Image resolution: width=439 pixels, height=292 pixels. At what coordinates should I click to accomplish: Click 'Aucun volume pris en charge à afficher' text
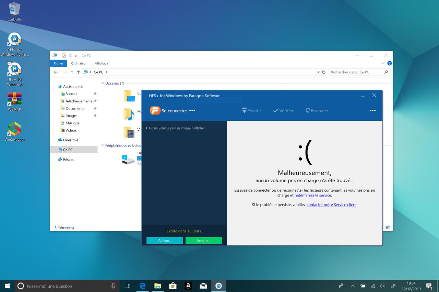pyautogui.click(x=177, y=128)
